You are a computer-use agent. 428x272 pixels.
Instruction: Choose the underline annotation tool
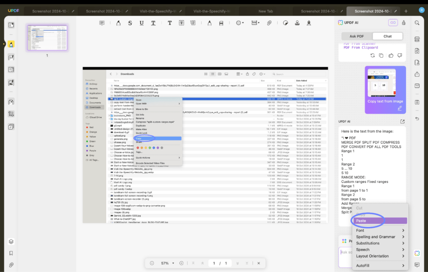pos(142,23)
